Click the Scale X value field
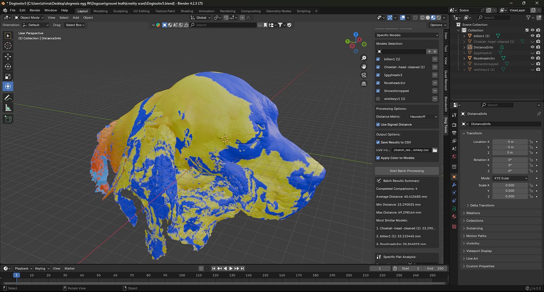 (x=510, y=185)
